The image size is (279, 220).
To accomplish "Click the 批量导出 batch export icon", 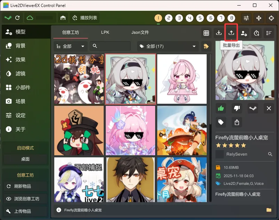I will (x=231, y=33).
